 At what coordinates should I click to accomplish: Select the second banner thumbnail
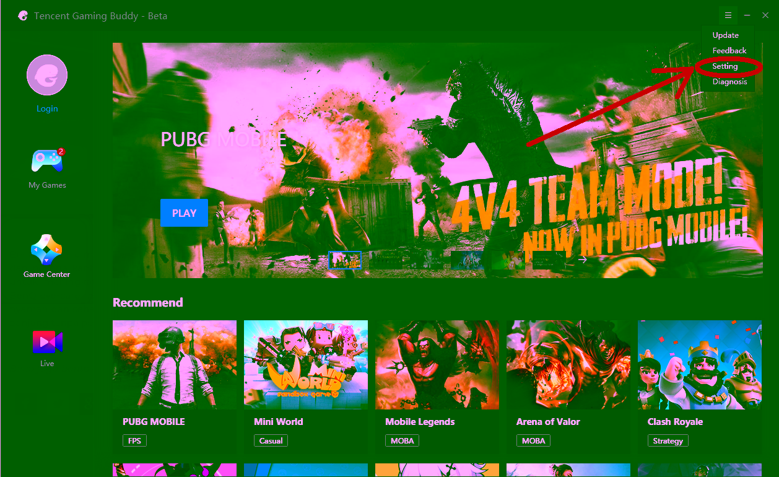[x=386, y=260]
